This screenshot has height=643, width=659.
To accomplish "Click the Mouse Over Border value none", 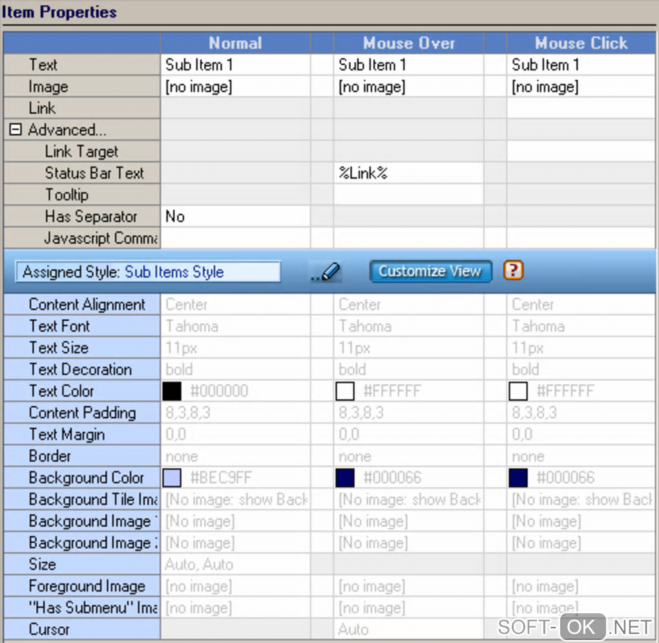I will click(408, 456).
